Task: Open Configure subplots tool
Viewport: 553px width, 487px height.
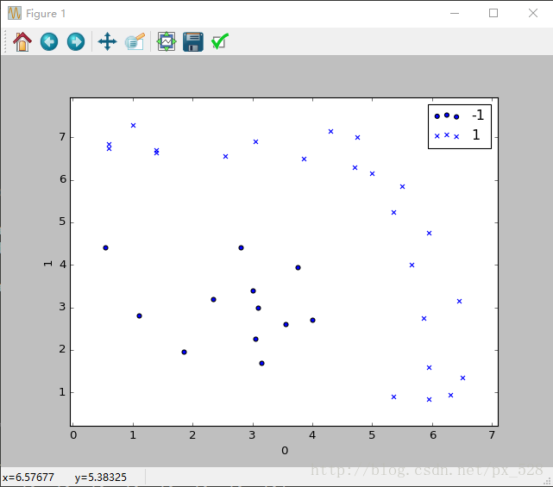Action: coord(167,41)
